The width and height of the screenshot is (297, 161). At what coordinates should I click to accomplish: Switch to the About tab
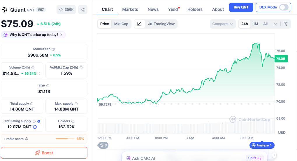(x=218, y=9)
